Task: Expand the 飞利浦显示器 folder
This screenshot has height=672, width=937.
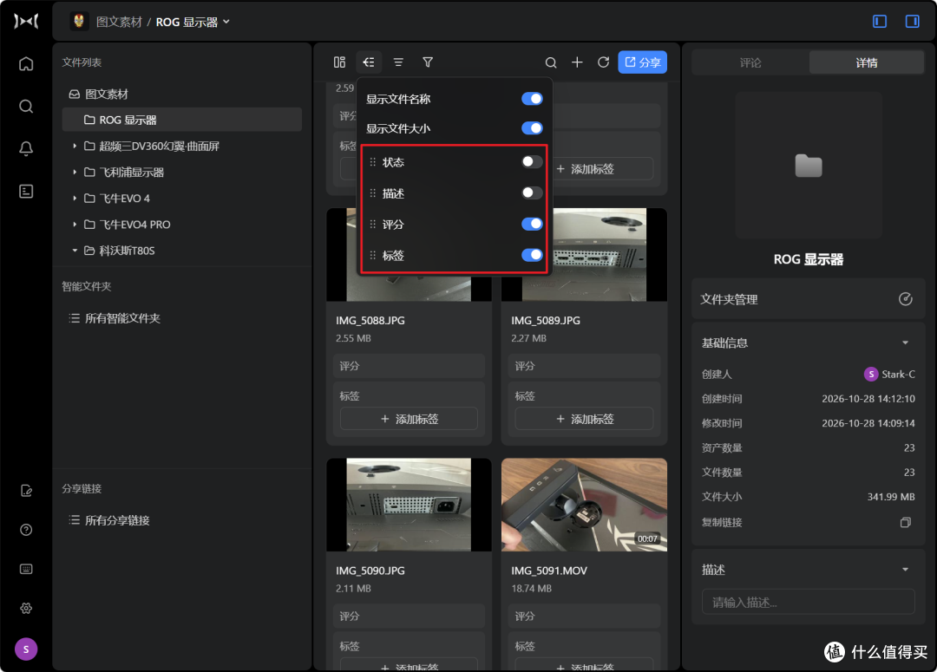Action: point(75,172)
